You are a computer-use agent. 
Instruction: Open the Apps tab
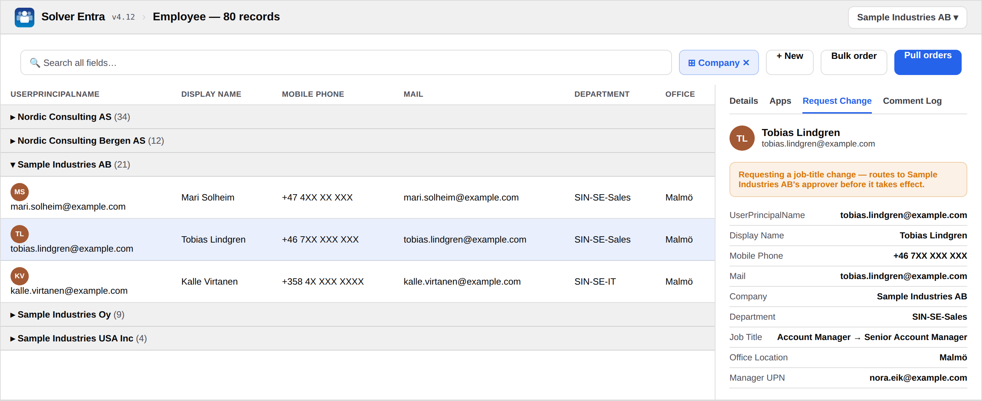pyautogui.click(x=780, y=101)
